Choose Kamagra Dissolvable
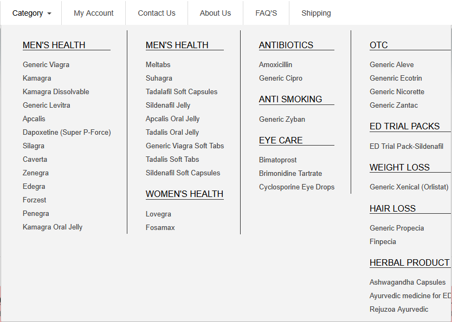This screenshot has height=322, width=452. pos(56,92)
